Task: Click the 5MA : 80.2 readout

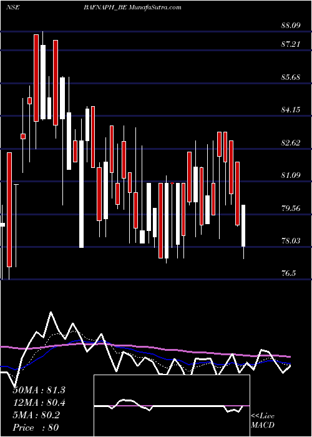Action: 36,415
